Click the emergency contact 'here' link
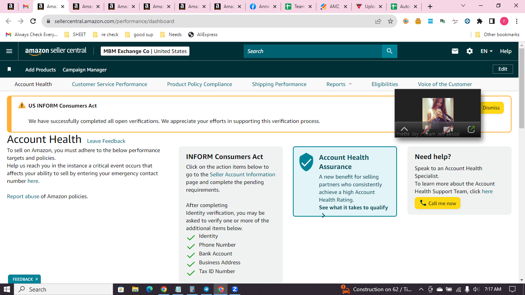This screenshot has width=525, height=295. (x=33, y=181)
